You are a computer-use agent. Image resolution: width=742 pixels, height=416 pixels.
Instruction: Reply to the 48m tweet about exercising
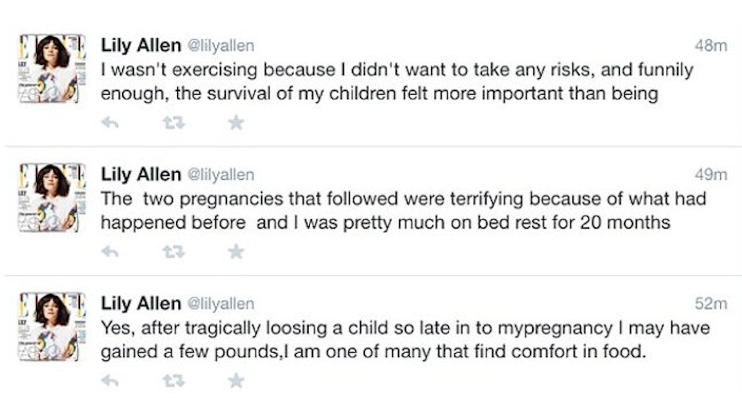click(110, 122)
